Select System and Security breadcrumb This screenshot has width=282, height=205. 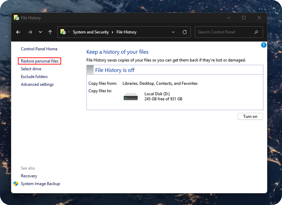[x=91, y=32]
